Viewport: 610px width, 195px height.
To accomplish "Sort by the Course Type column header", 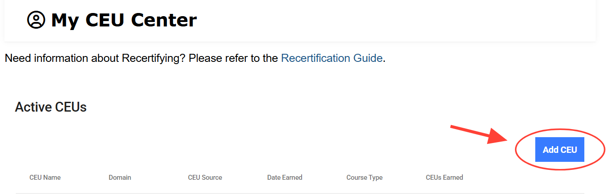I will click(364, 178).
